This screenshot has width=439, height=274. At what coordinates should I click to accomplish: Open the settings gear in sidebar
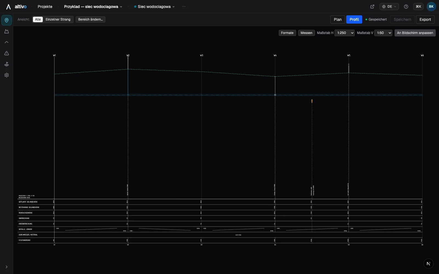pyautogui.click(x=7, y=75)
